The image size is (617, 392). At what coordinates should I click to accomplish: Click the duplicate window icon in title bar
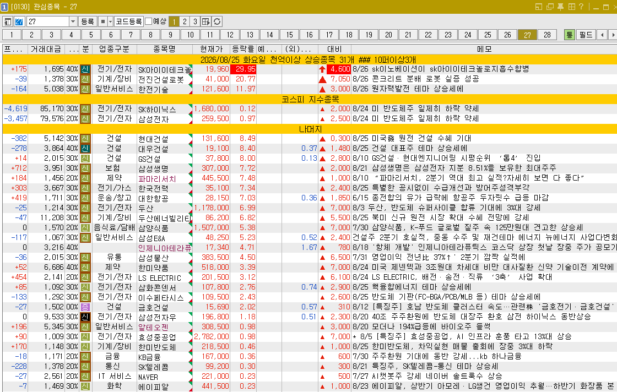(x=550, y=7)
